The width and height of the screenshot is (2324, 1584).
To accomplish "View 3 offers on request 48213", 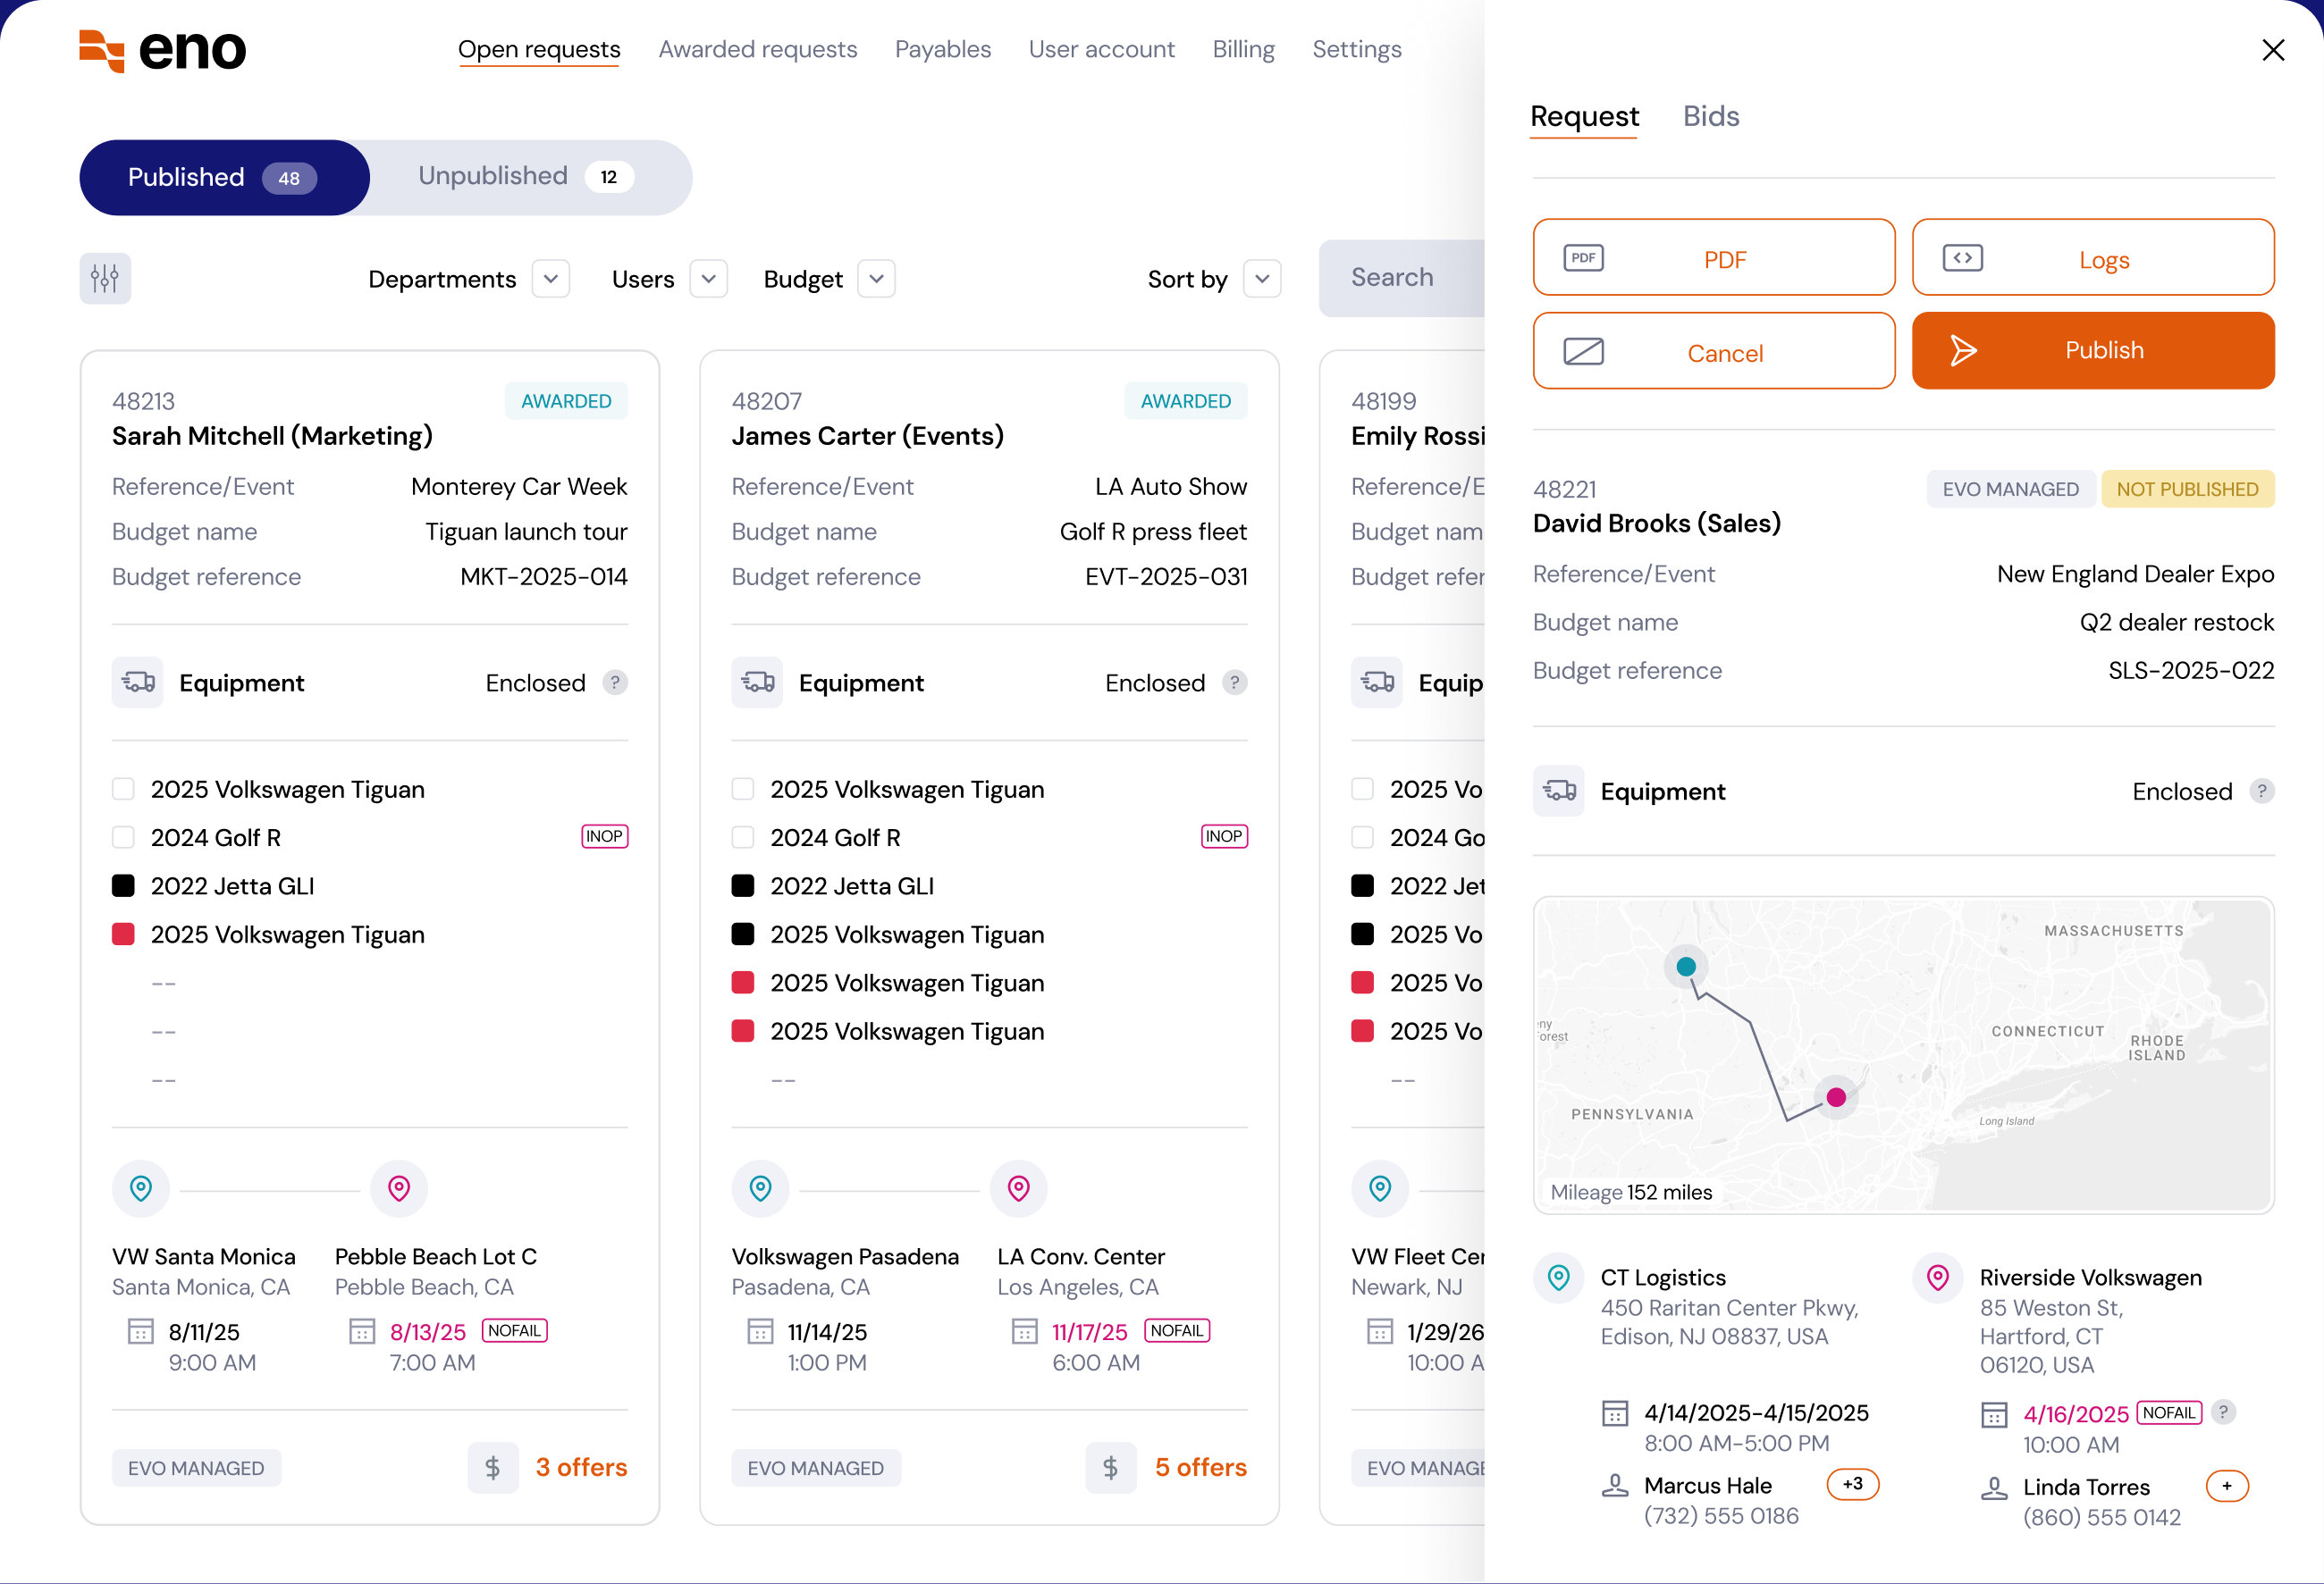I will coord(581,1467).
